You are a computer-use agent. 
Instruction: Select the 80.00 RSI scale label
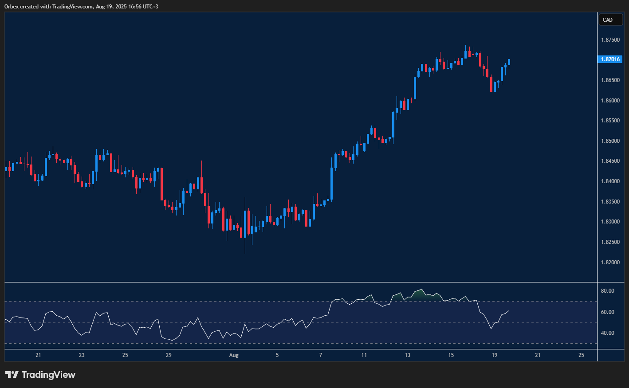coord(607,290)
